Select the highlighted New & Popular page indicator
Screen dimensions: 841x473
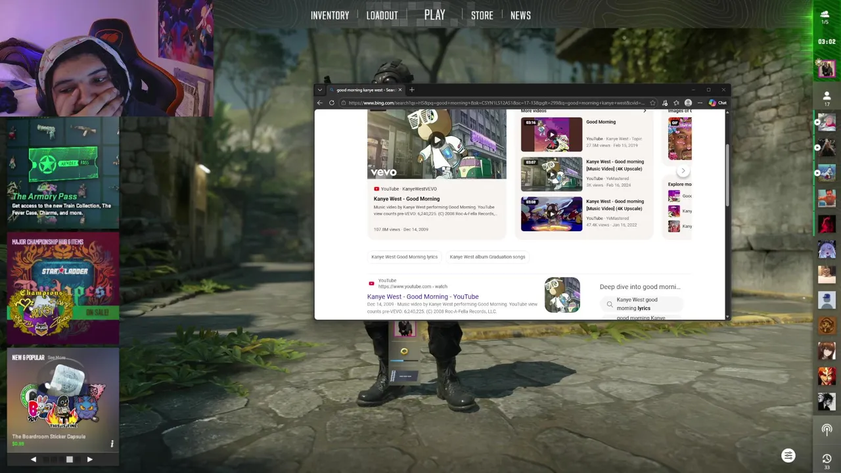tap(69, 459)
